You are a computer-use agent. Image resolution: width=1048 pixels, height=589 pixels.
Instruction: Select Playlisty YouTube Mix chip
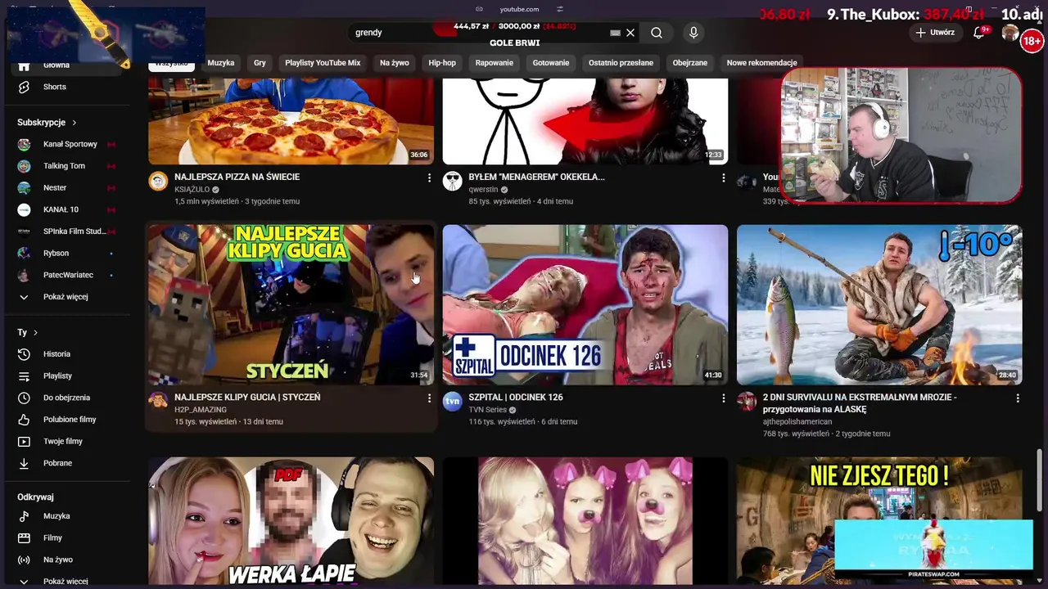tap(323, 63)
